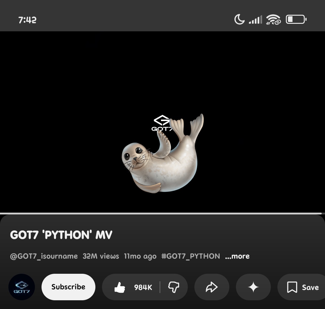
Task: Tap the 984K like count
Action: (143, 287)
